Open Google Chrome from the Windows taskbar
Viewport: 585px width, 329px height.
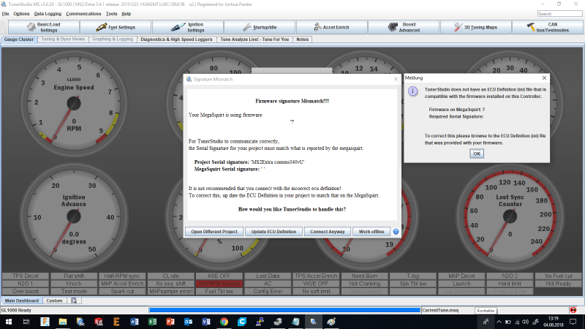coord(224,321)
